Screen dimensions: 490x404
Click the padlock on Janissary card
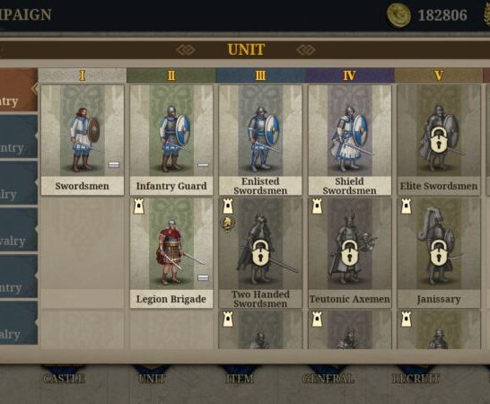click(439, 253)
